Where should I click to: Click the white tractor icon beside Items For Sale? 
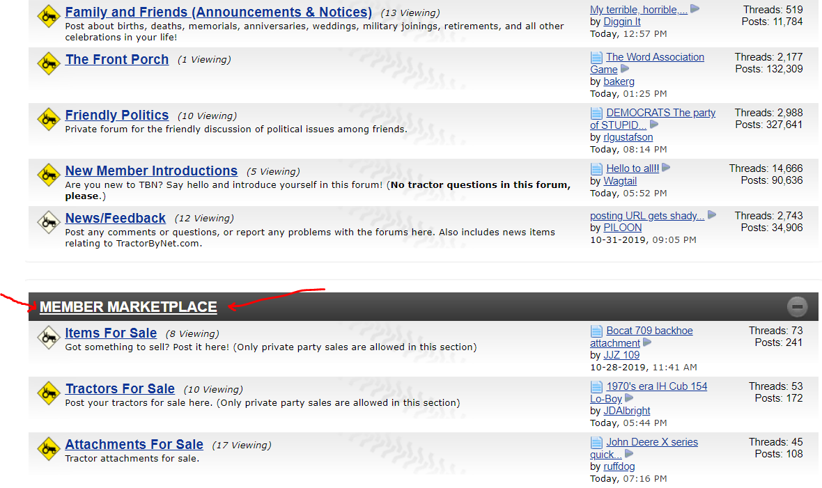(x=48, y=337)
